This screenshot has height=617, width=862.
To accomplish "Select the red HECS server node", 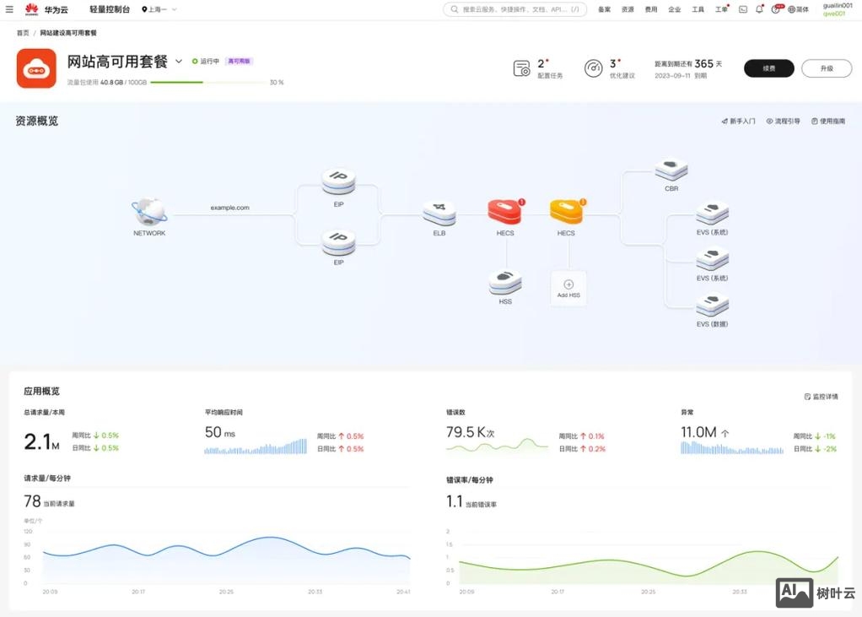I will click(x=504, y=213).
